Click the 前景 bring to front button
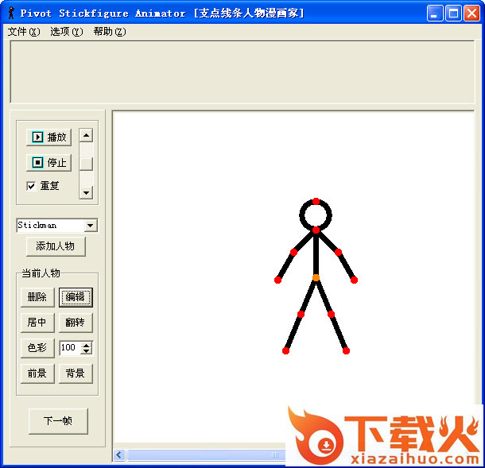485x468 pixels. pyautogui.click(x=37, y=373)
